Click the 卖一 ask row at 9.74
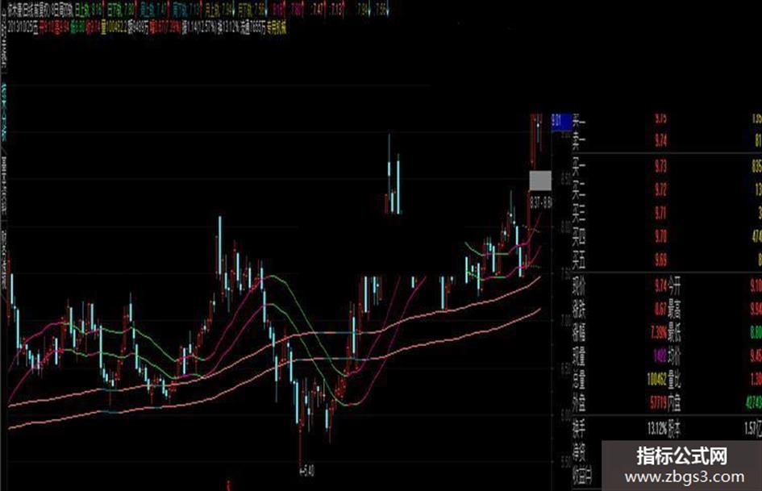The image size is (762, 491). tap(666, 140)
